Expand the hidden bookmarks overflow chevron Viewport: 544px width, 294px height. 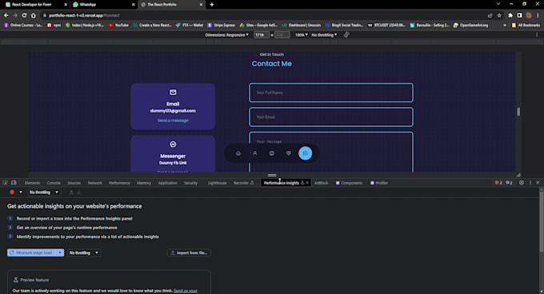(505, 25)
